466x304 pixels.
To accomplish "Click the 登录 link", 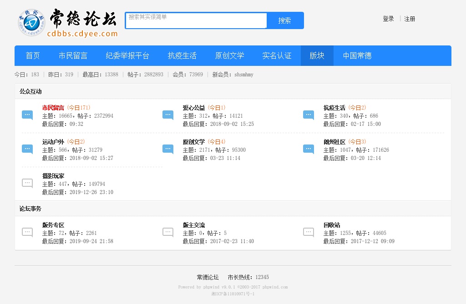I will click(x=388, y=19).
